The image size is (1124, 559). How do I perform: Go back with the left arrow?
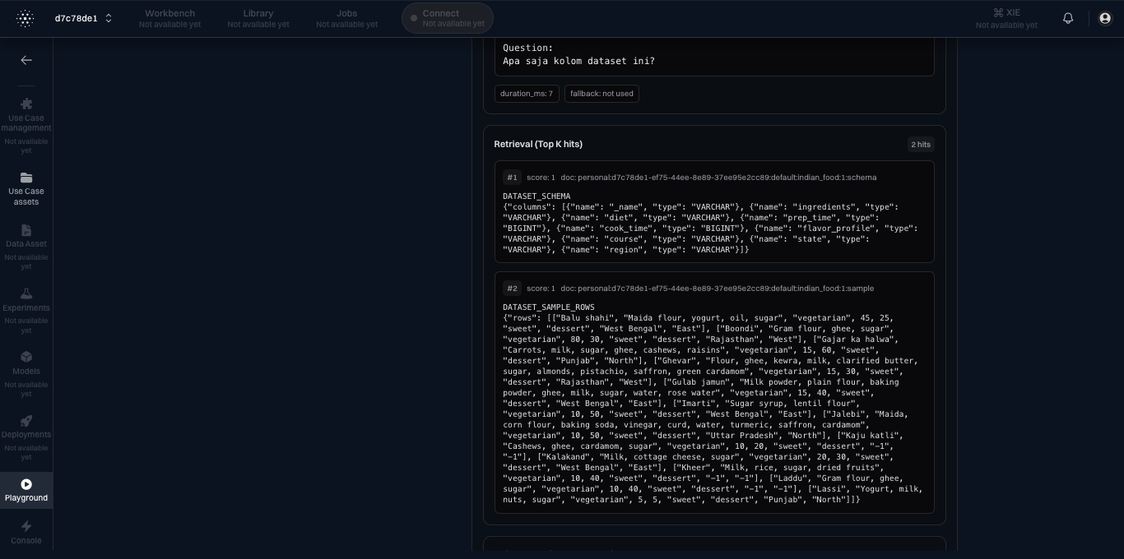26,60
